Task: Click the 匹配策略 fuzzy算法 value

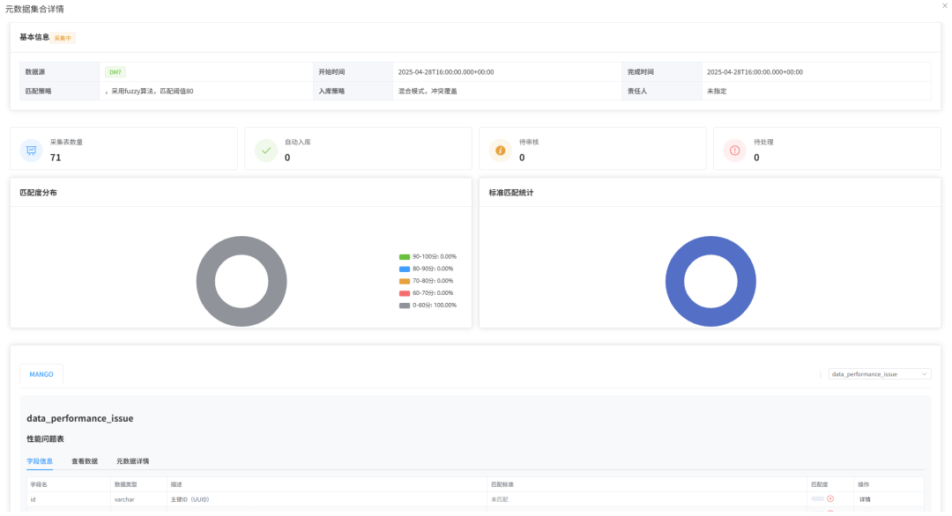Action: tap(149, 92)
